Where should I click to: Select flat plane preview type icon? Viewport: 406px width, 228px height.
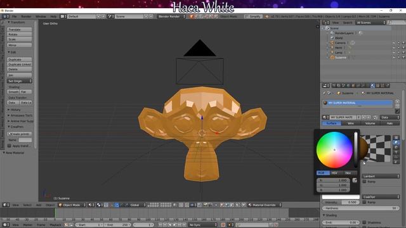tap(396, 137)
